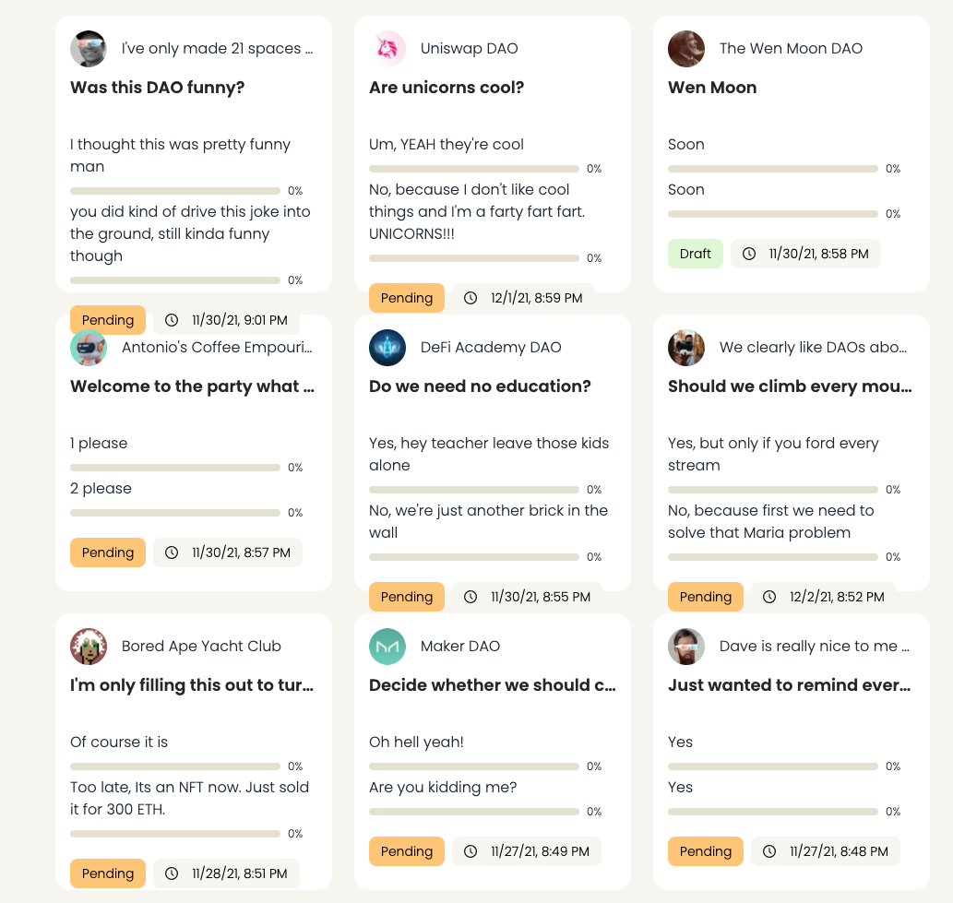Click Dave's profile avatar image
Viewport: 953px width, 903px height.
click(x=686, y=646)
